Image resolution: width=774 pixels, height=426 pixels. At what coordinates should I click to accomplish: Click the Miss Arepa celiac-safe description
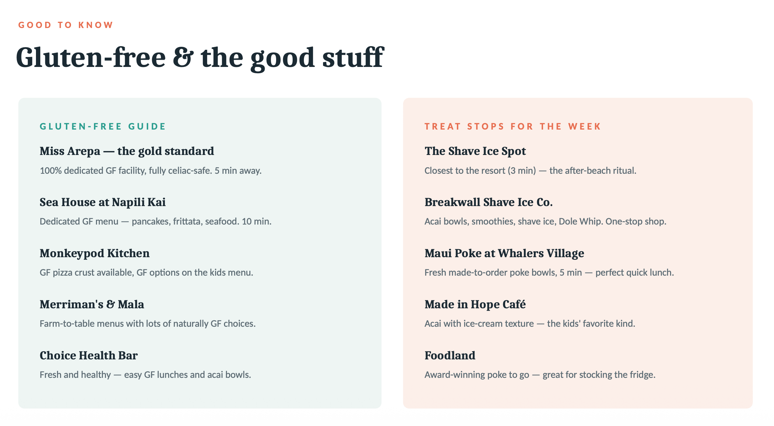click(150, 170)
